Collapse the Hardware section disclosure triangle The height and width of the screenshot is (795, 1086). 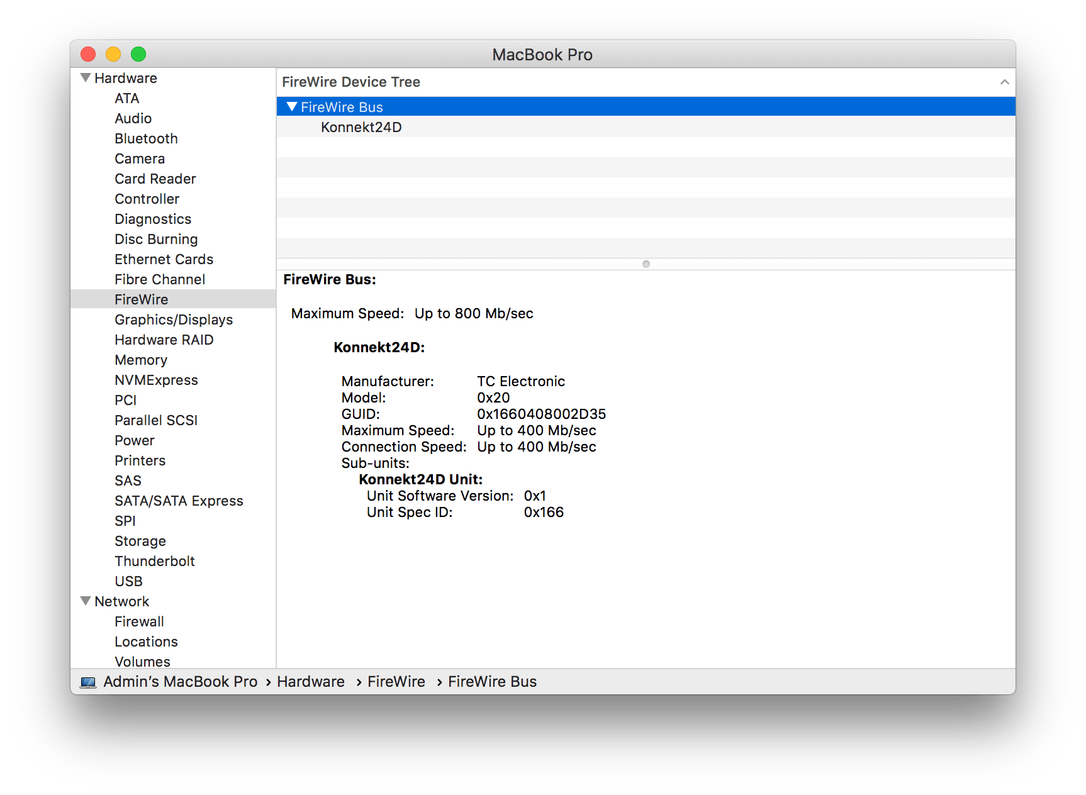point(86,77)
